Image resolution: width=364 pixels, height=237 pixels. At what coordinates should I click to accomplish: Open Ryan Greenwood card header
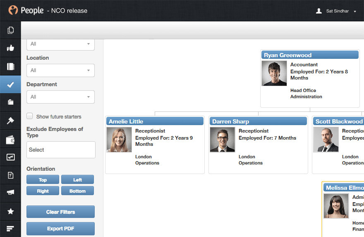[310, 55]
